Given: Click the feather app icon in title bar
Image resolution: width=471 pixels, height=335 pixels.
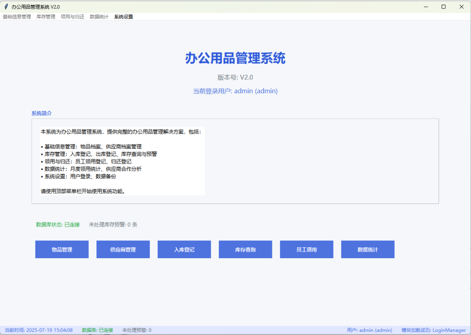Looking at the screenshot, I should point(6,7).
